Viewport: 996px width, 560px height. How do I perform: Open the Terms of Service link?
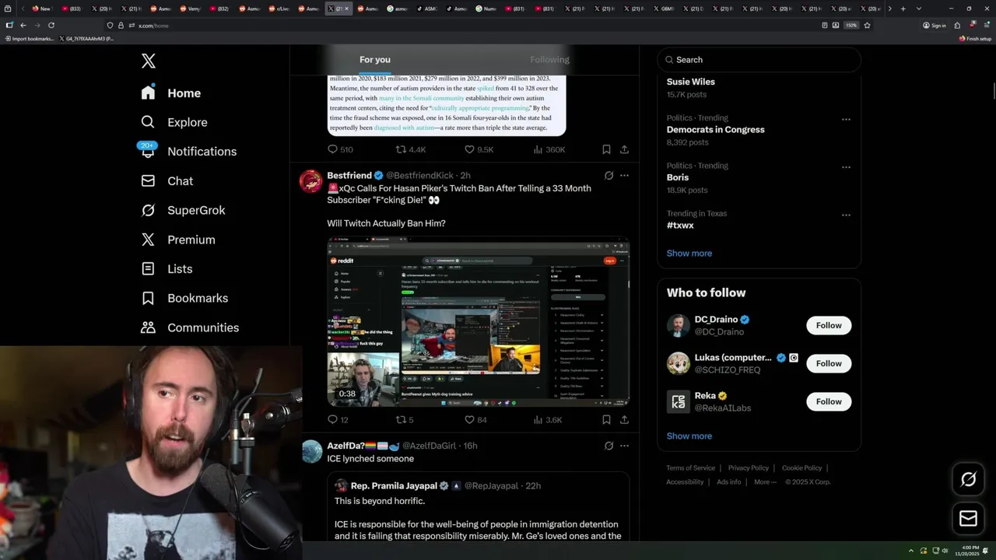coord(690,468)
